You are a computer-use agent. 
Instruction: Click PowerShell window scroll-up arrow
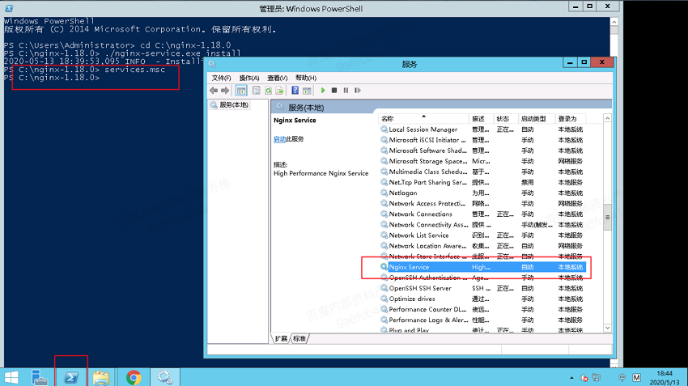coord(614,22)
